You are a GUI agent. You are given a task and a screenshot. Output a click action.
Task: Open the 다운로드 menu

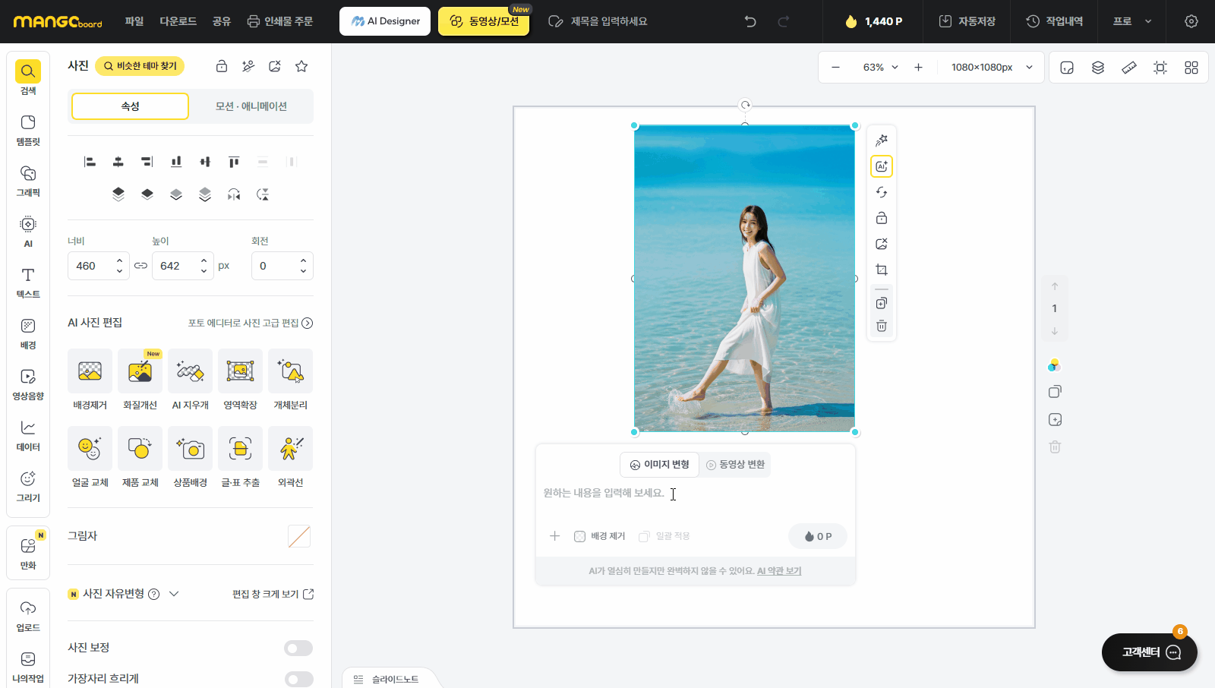click(x=178, y=21)
